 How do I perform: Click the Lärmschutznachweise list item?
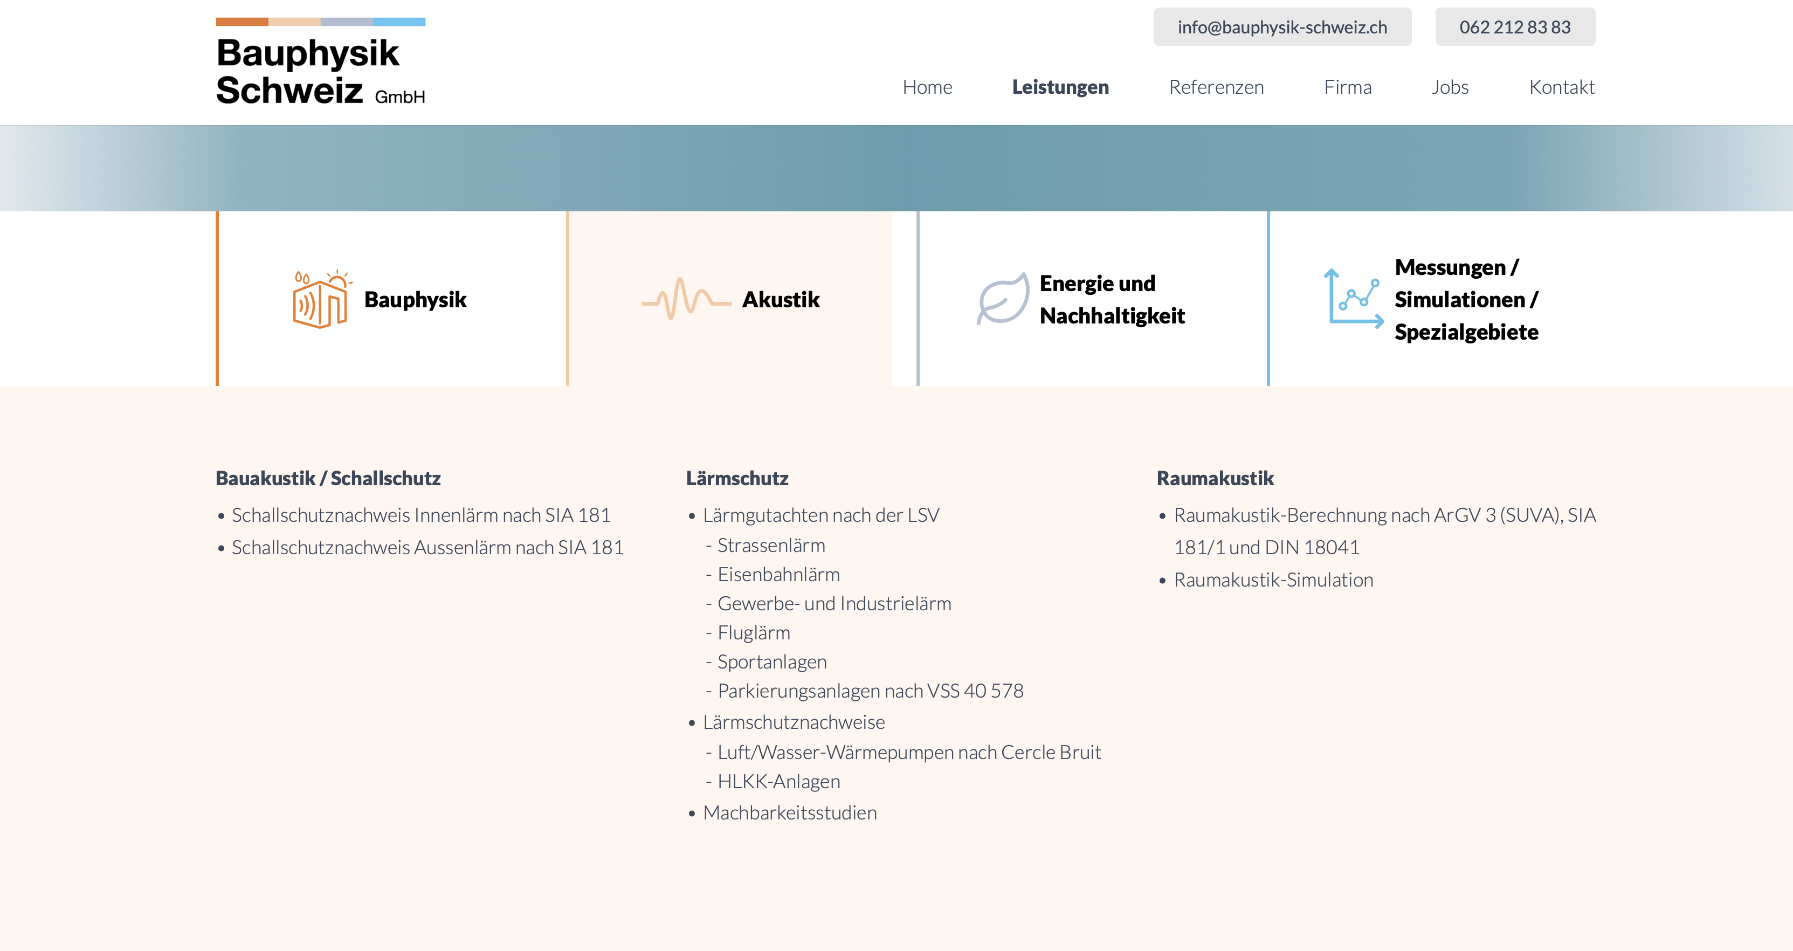[794, 722]
